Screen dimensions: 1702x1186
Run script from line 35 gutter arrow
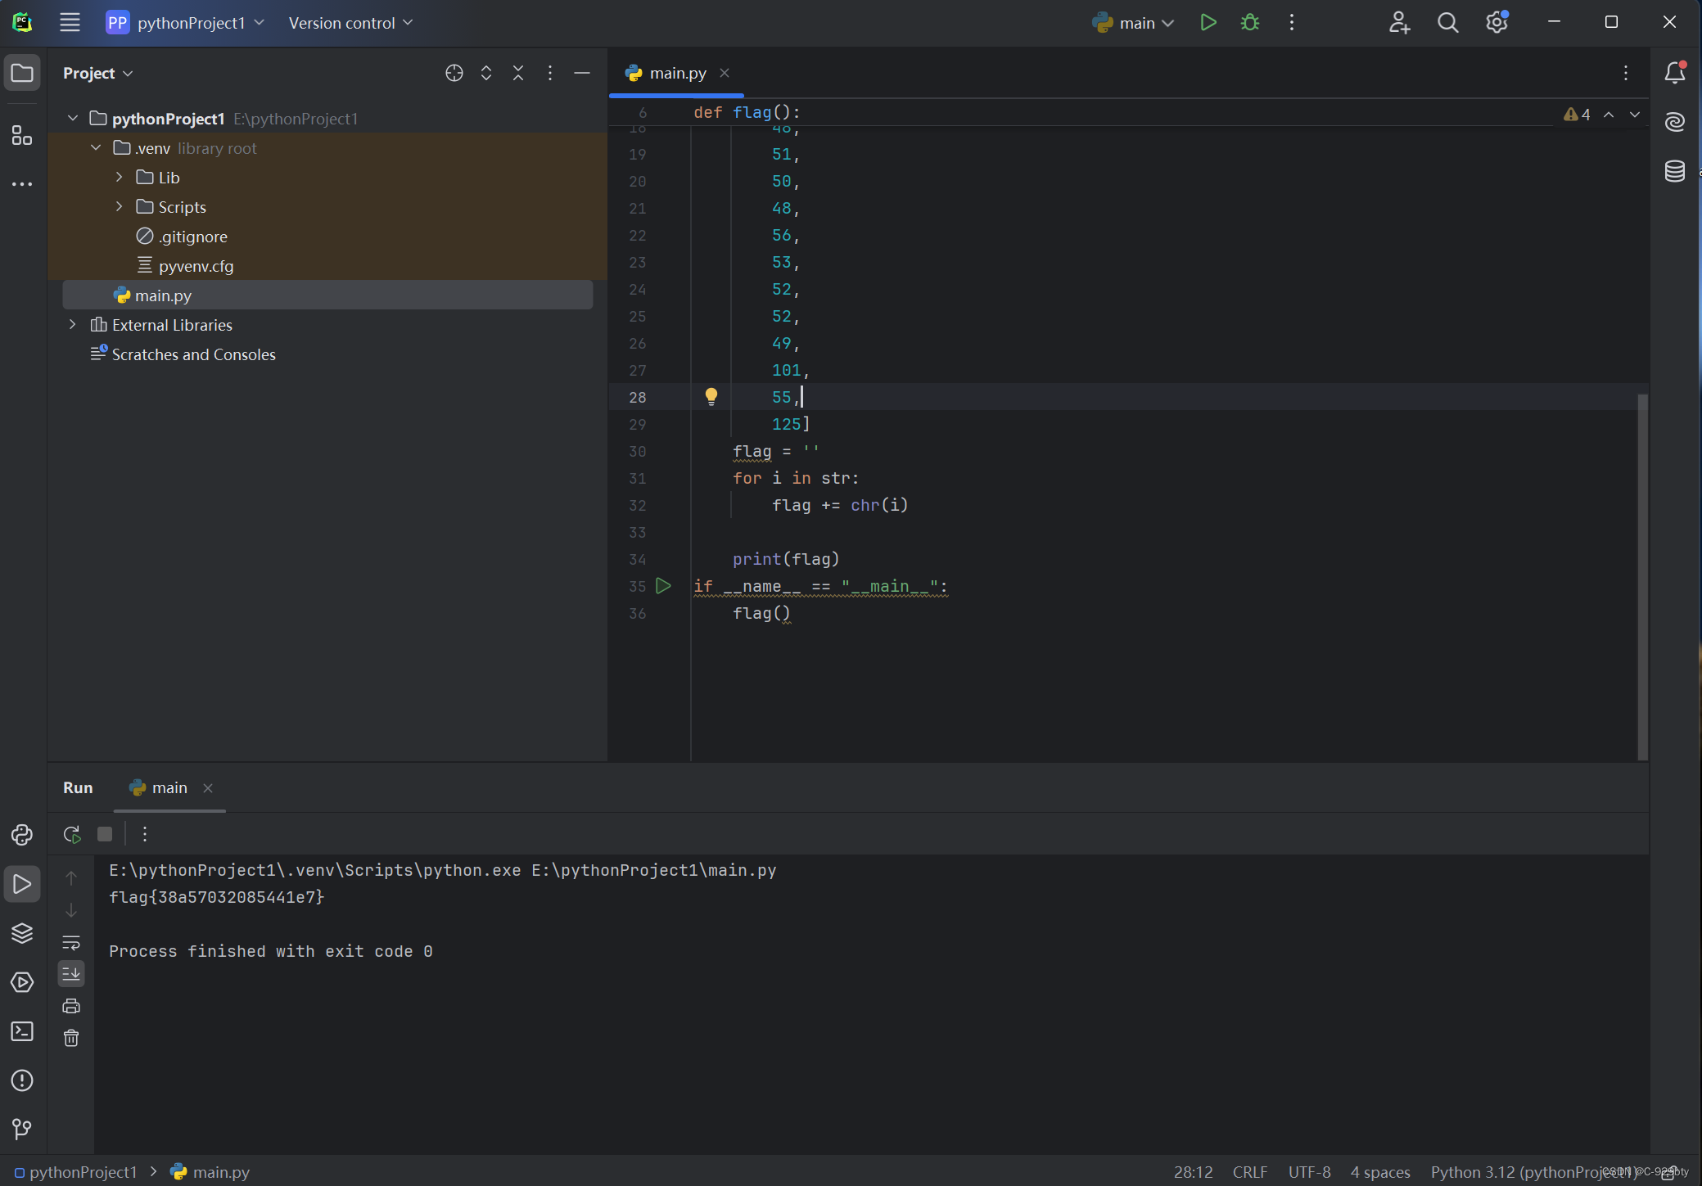pyautogui.click(x=663, y=586)
